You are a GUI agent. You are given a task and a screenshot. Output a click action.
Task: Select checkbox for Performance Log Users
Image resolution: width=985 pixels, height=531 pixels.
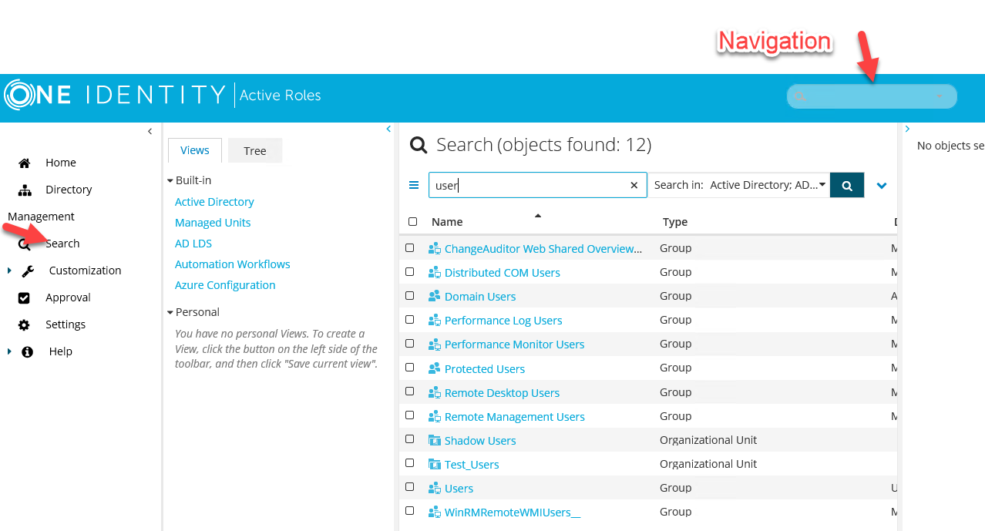click(410, 320)
